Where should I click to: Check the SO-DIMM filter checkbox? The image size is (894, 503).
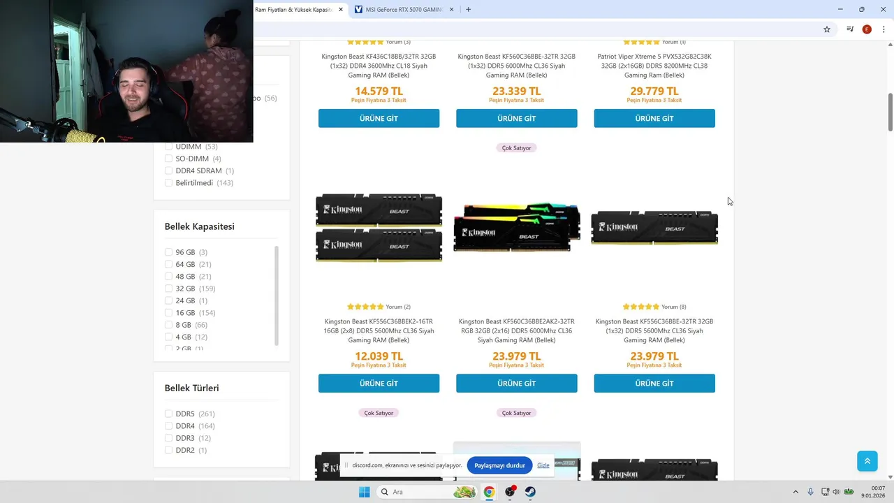pos(168,159)
